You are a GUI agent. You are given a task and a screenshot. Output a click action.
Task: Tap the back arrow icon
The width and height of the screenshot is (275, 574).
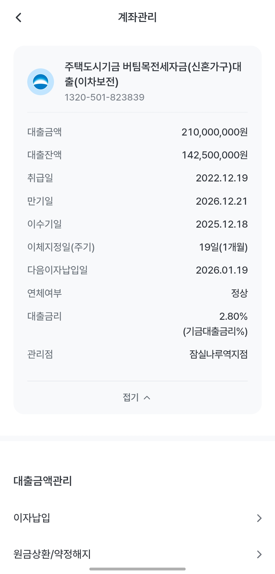pyautogui.click(x=19, y=18)
